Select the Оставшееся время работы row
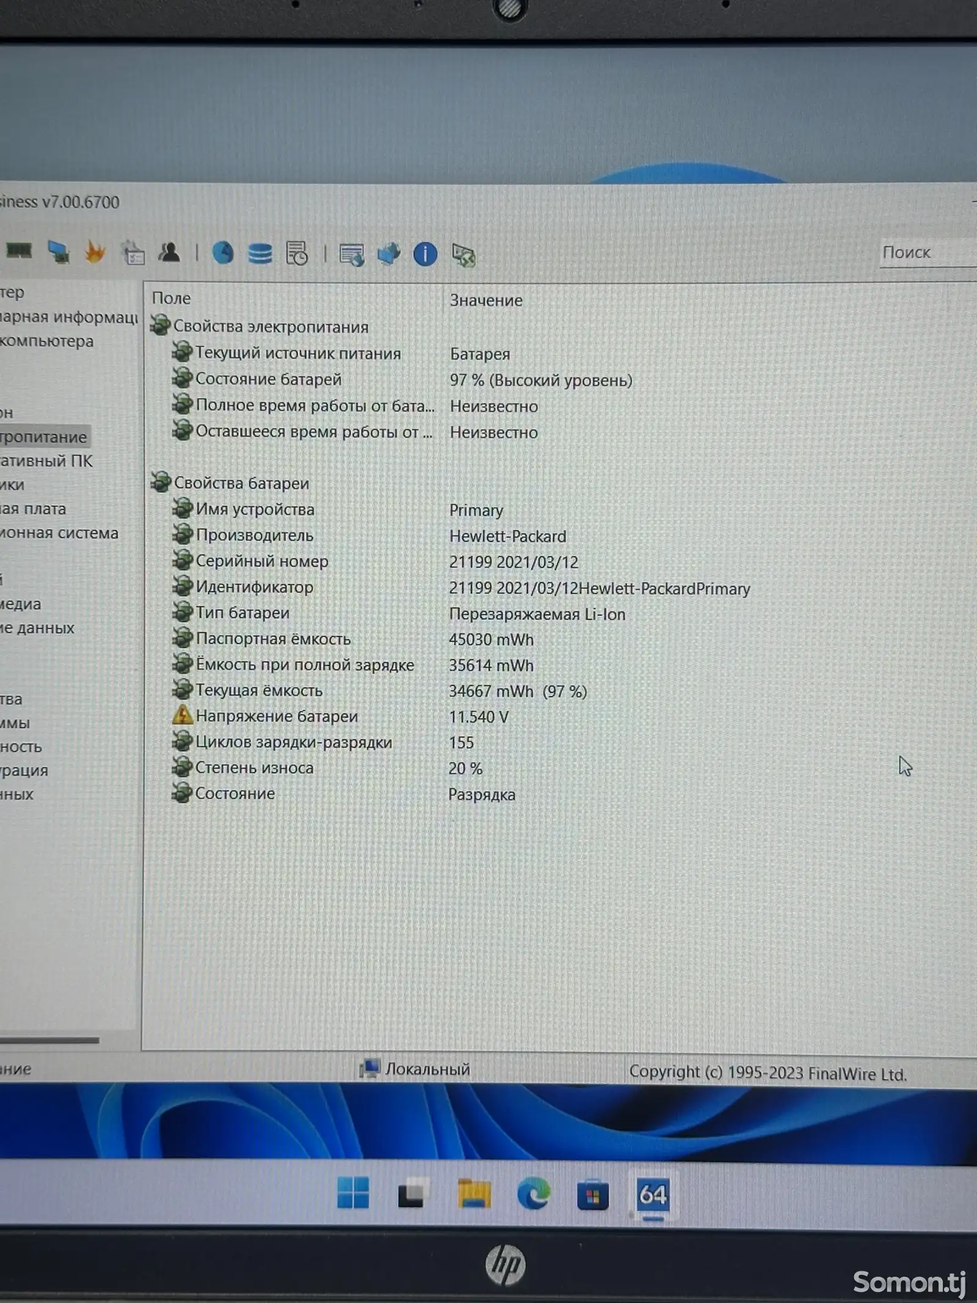Screen dimensions: 977x1303 [x=314, y=431]
